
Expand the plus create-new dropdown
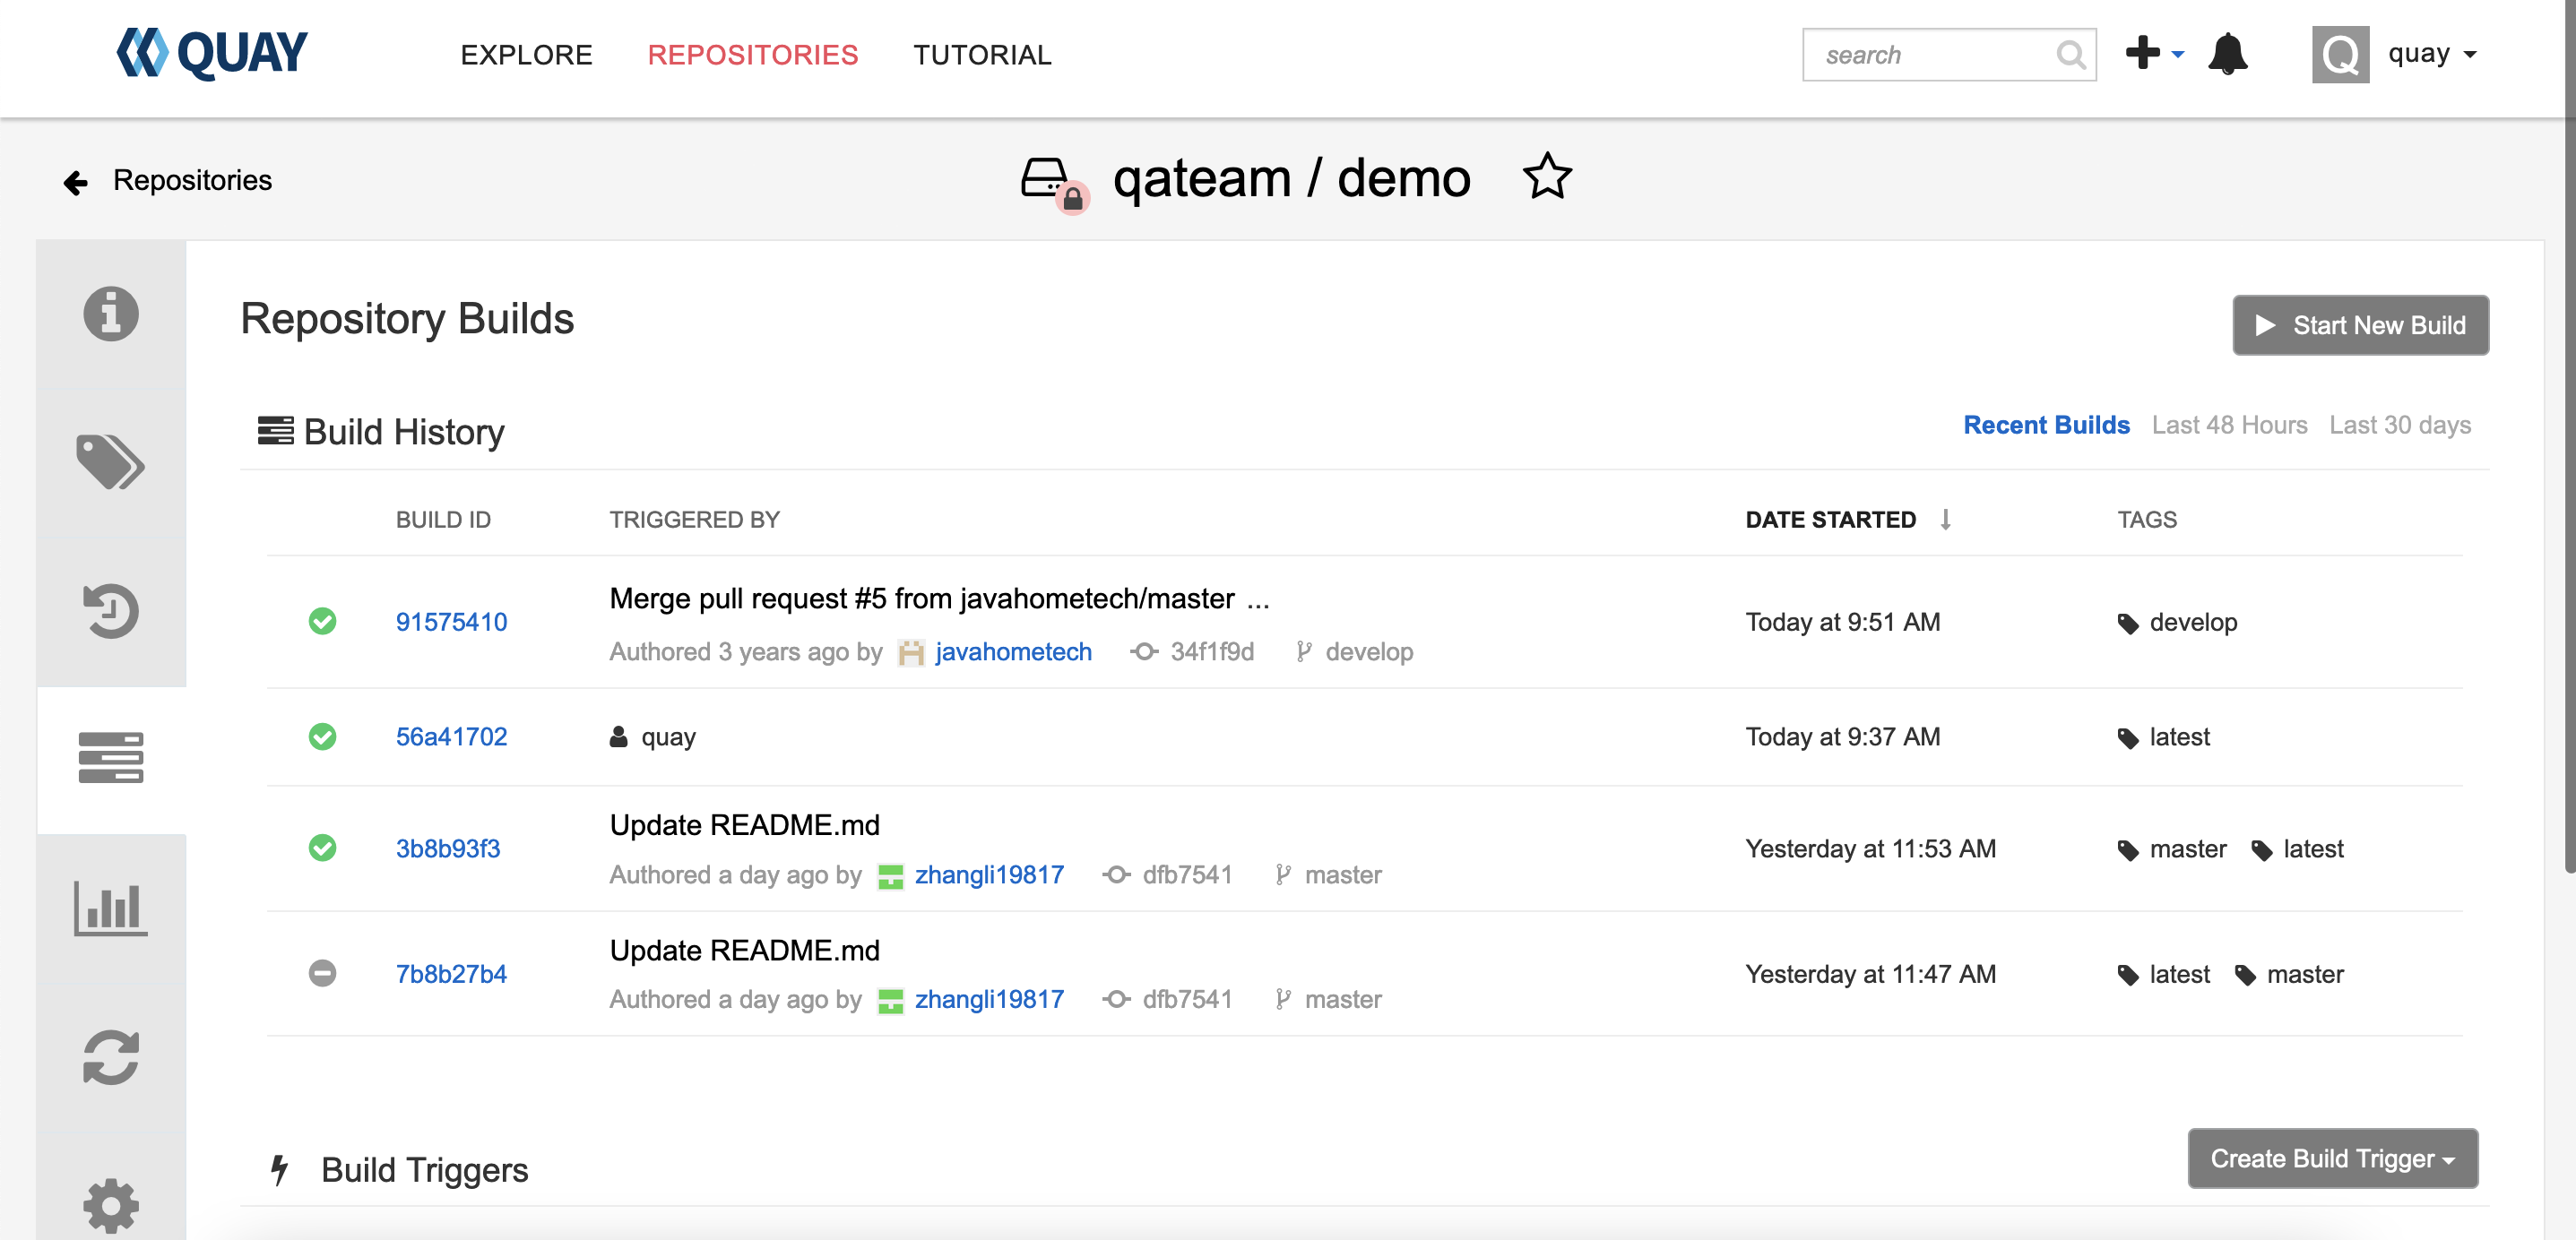2153,54
